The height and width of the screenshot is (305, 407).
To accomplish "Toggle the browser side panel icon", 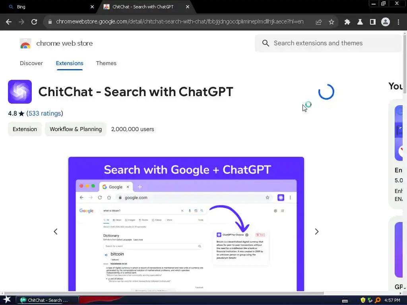I will [x=372, y=22].
